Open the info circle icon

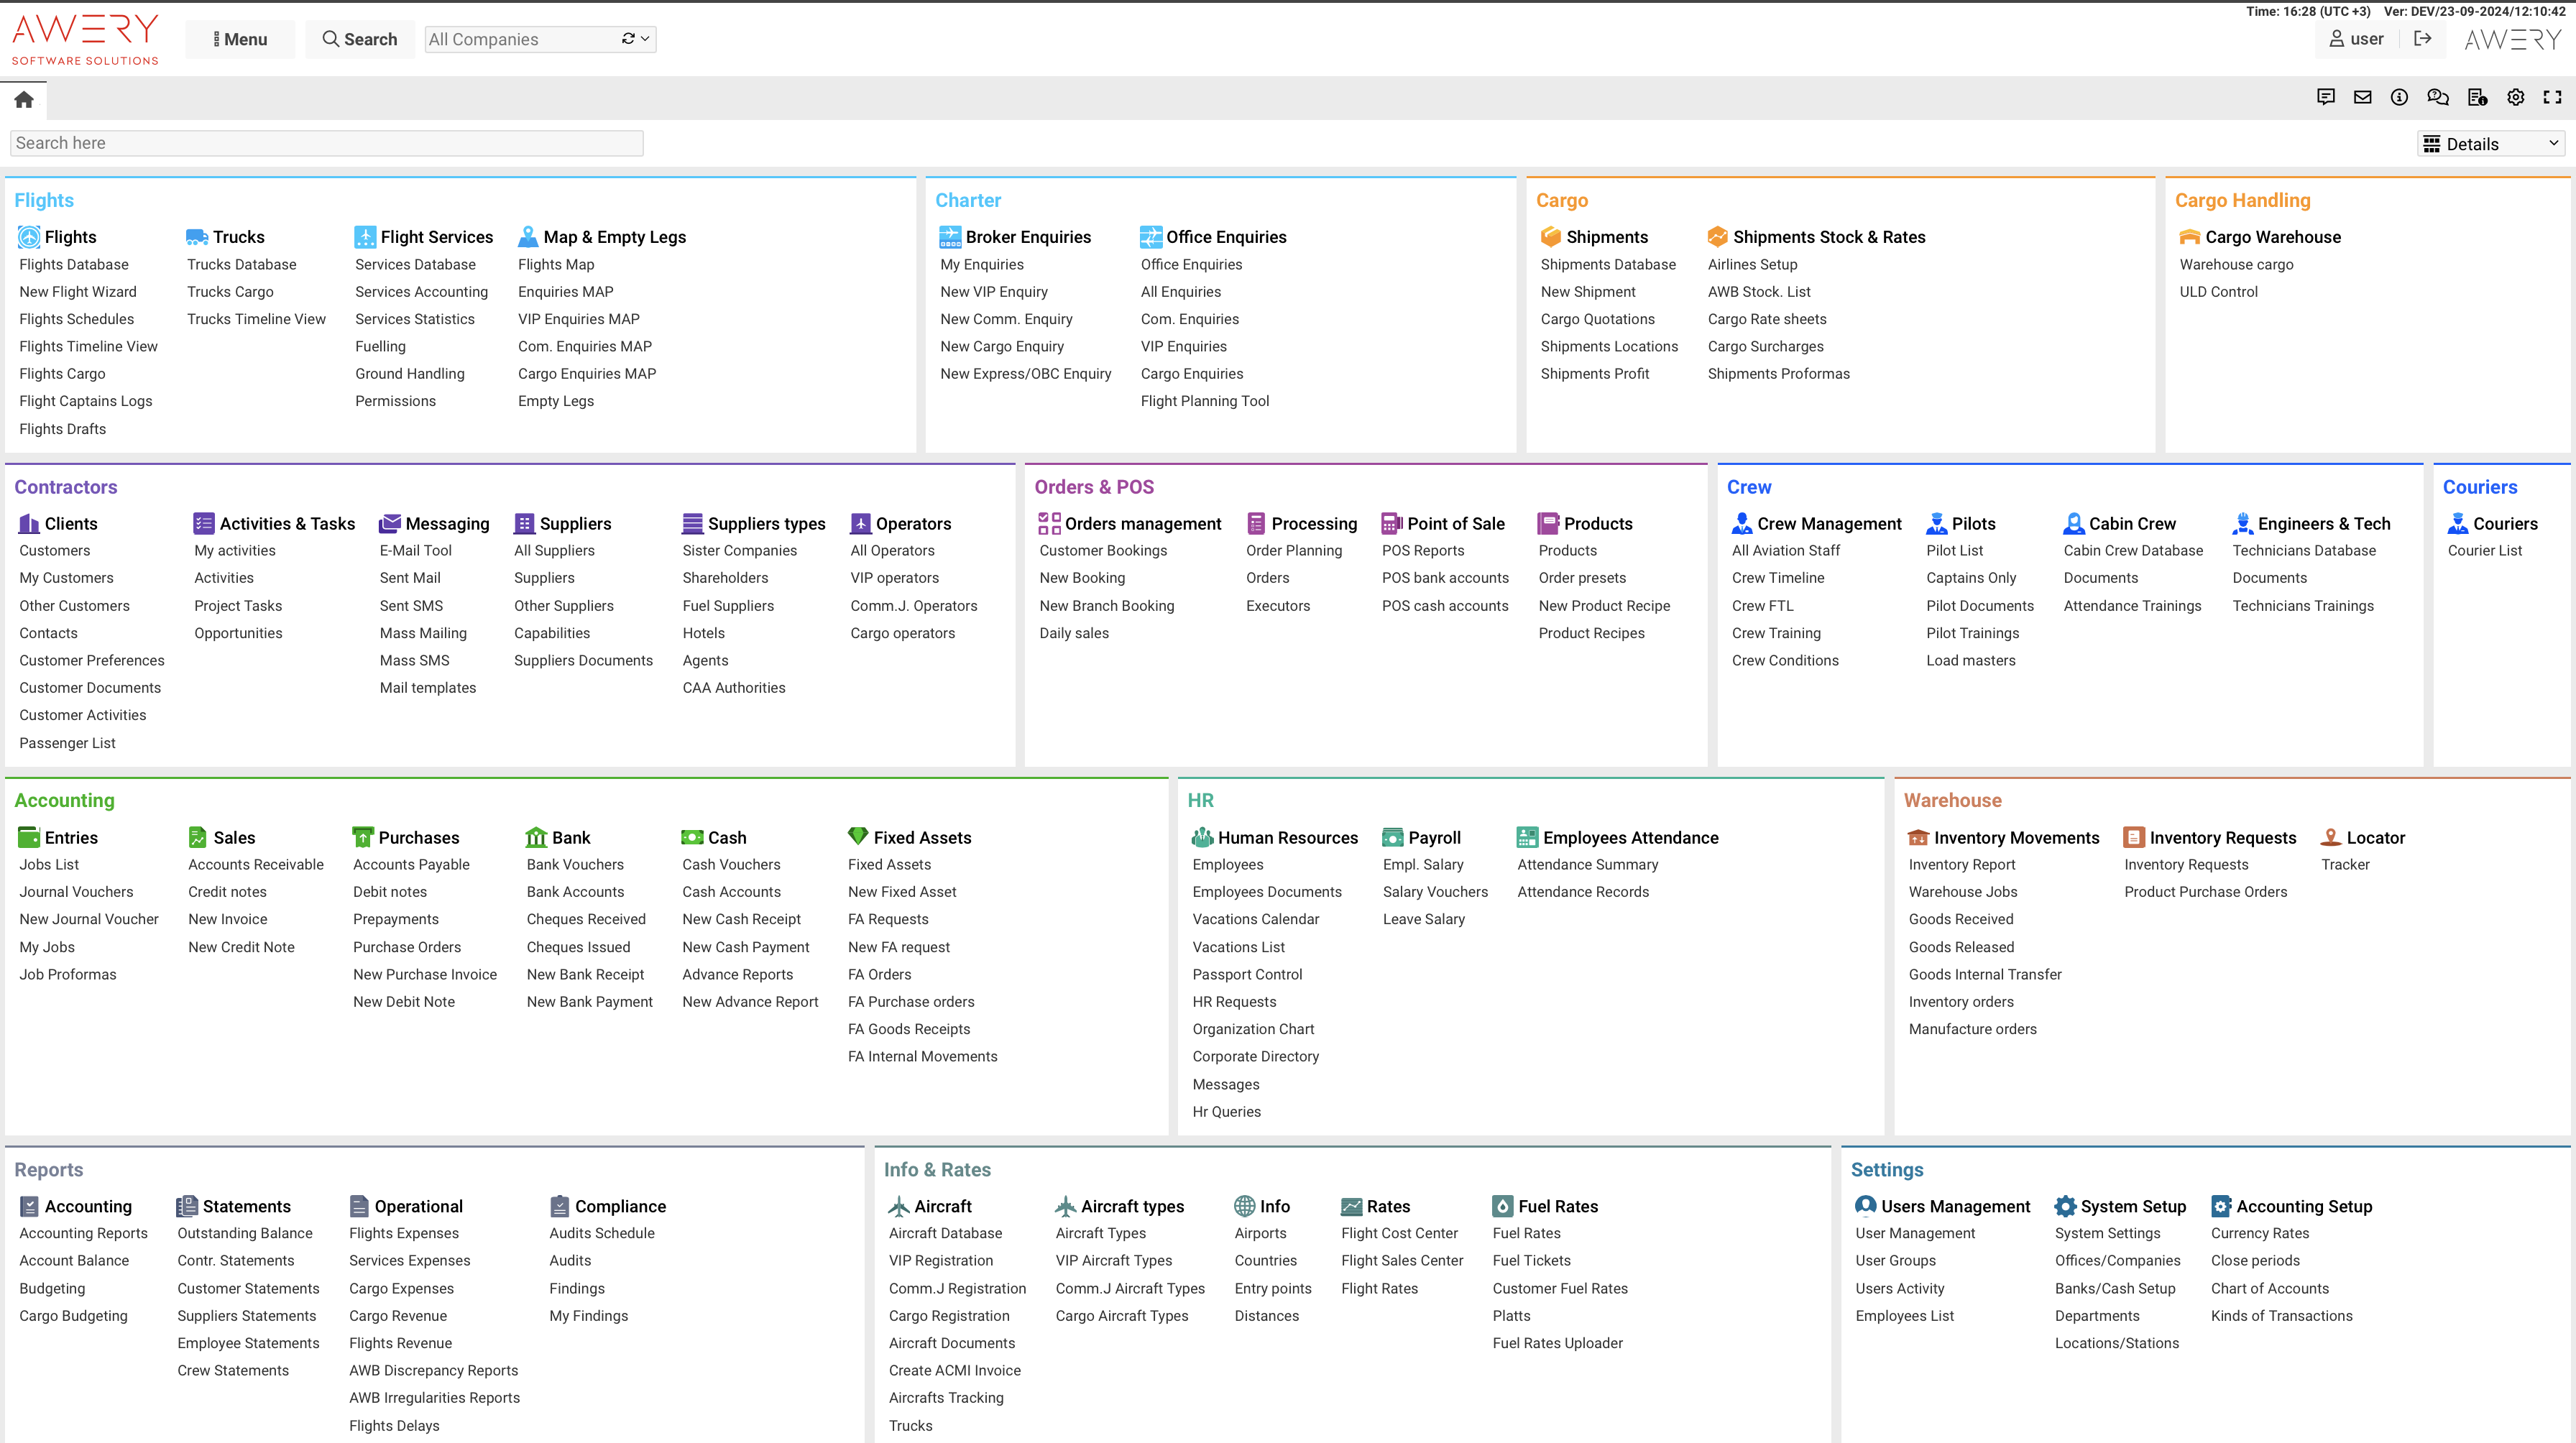2399,97
